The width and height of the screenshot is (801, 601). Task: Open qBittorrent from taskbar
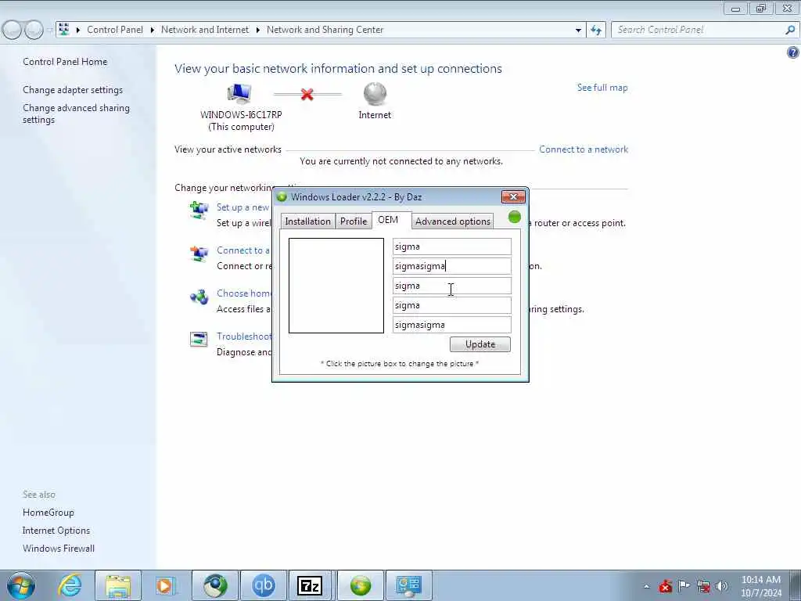263,585
